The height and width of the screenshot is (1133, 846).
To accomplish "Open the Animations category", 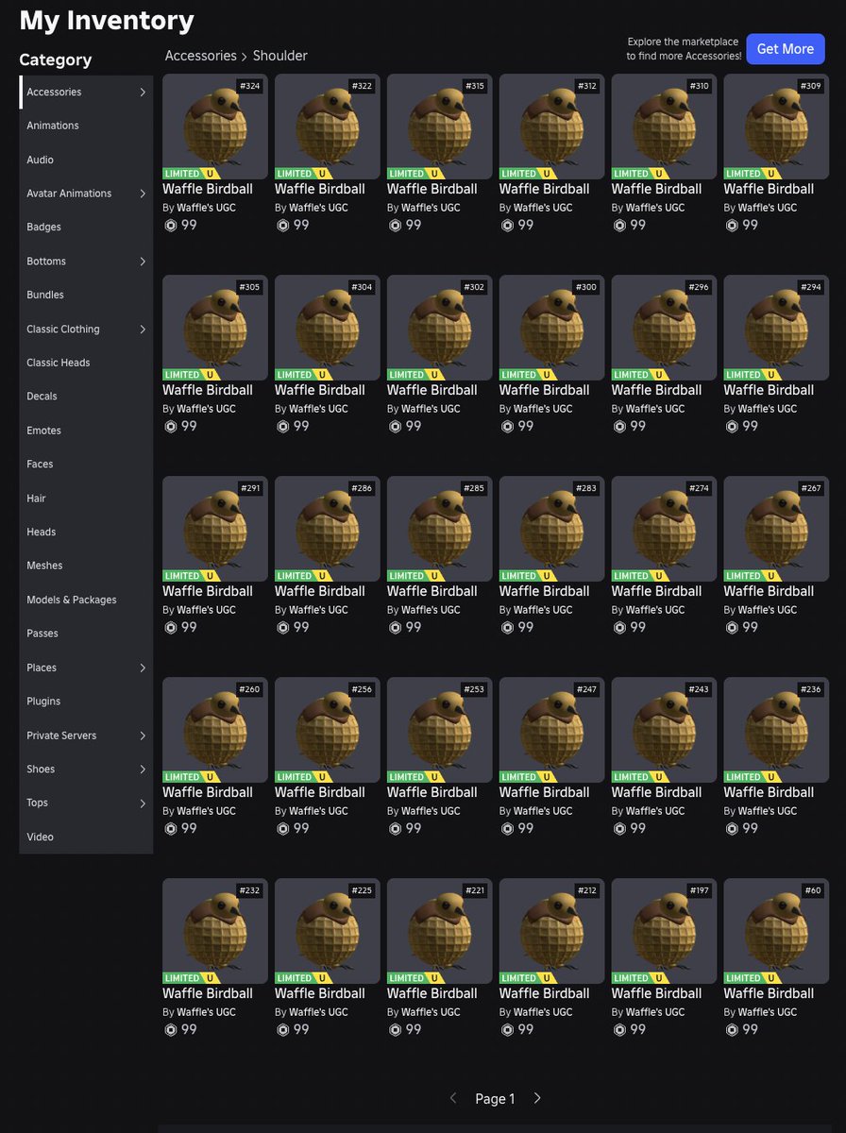I will click(86, 126).
